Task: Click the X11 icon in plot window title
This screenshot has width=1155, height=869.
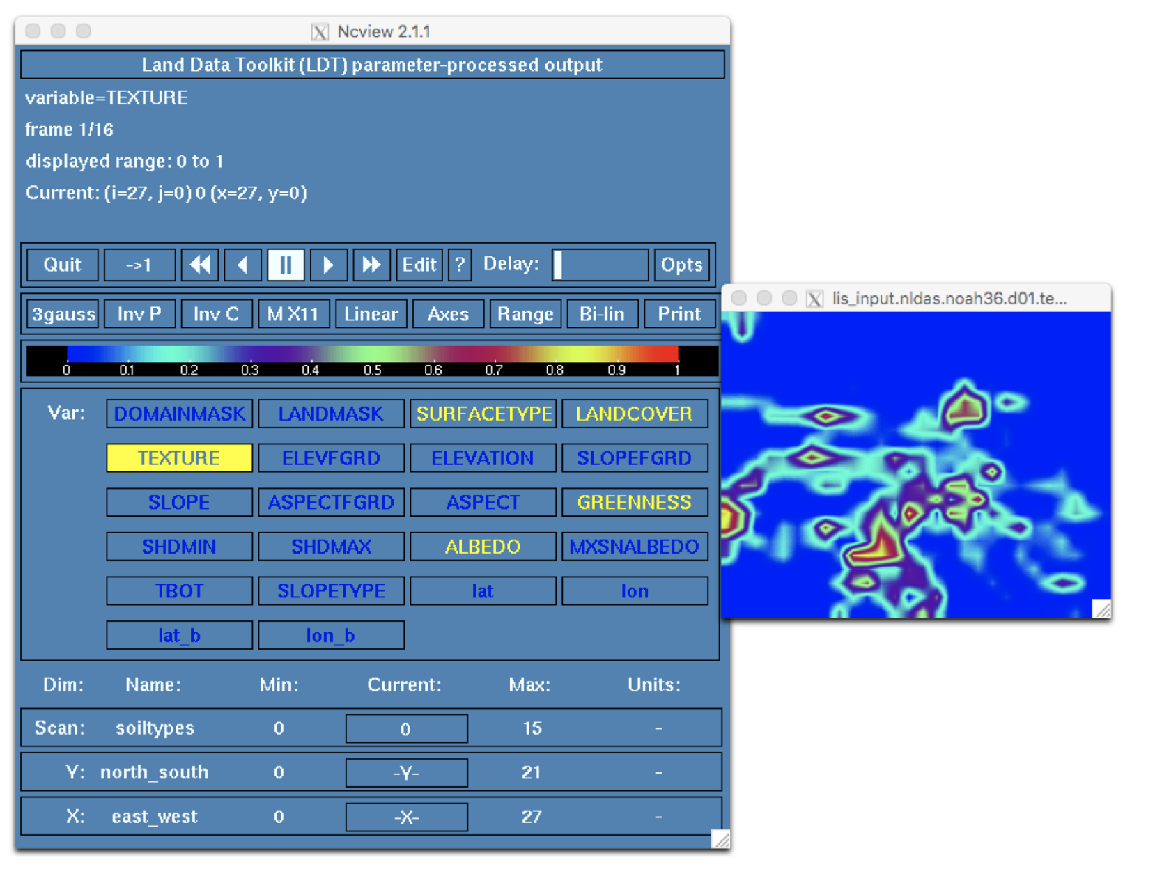Action: (x=814, y=299)
